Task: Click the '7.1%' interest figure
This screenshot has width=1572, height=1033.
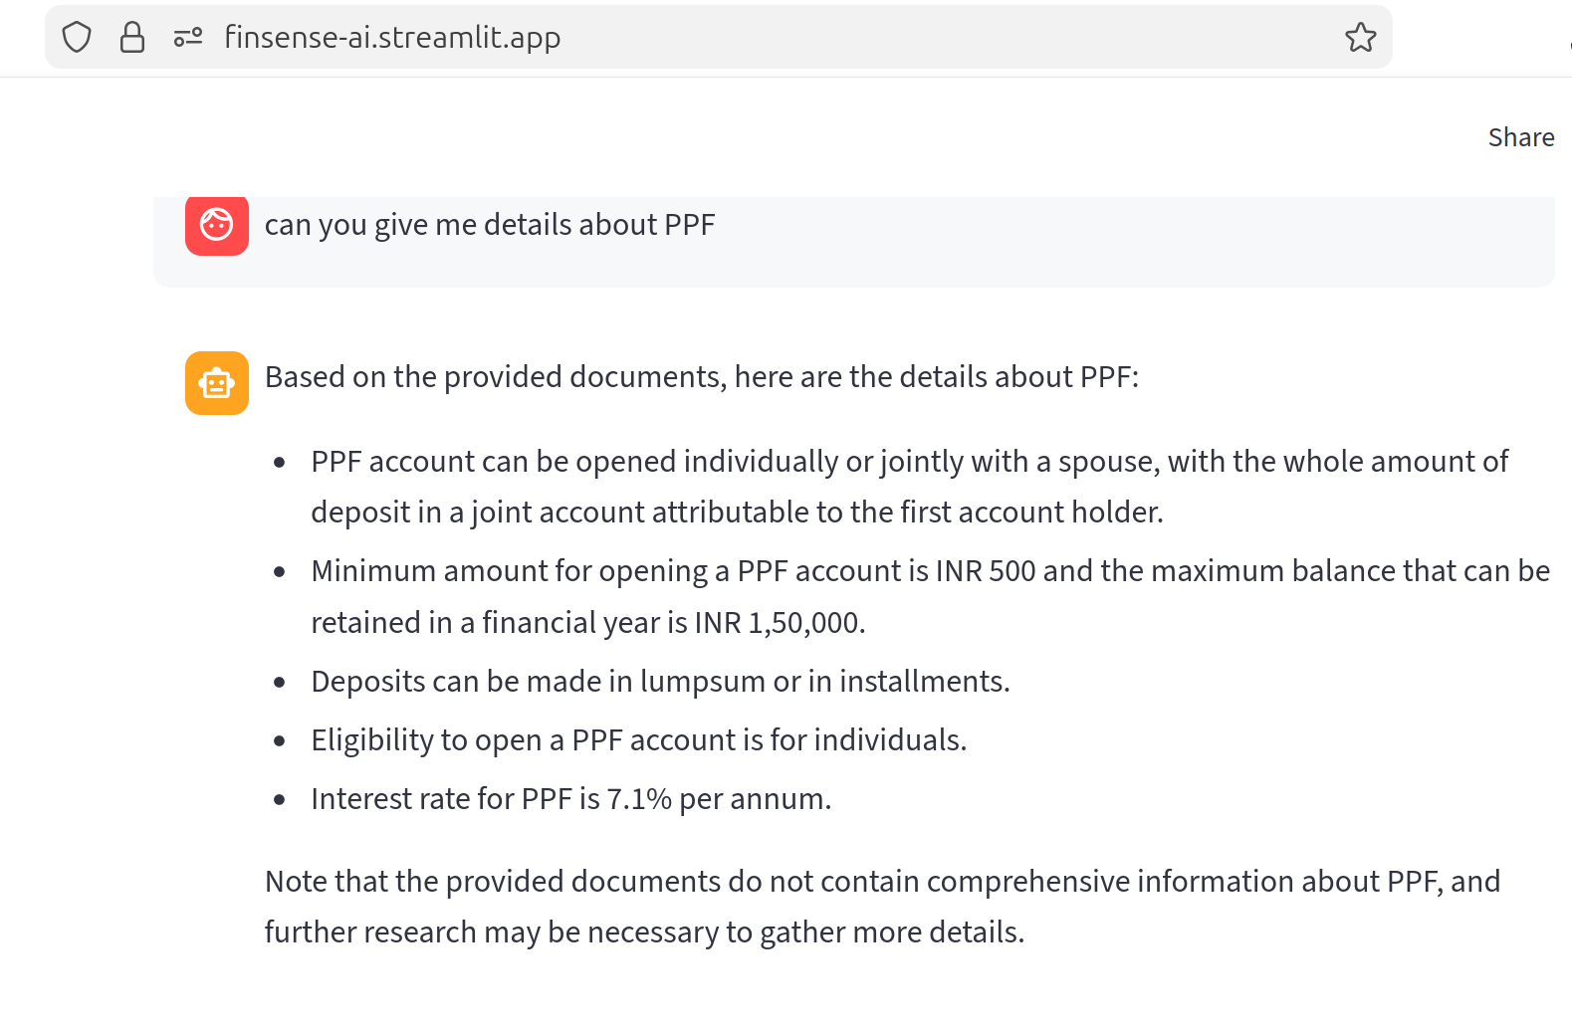Action: (639, 799)
